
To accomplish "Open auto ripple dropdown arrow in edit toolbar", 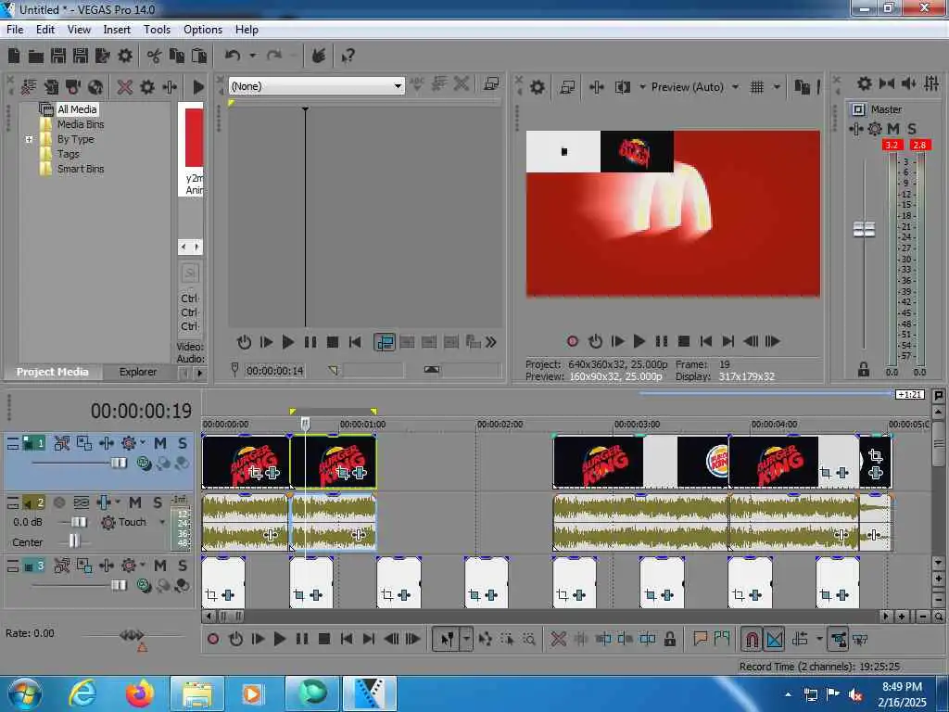I will [x=819, y=639].
